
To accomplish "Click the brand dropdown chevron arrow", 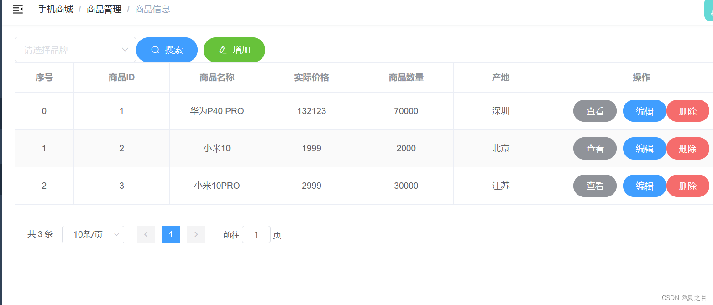I will pos(125,50).
